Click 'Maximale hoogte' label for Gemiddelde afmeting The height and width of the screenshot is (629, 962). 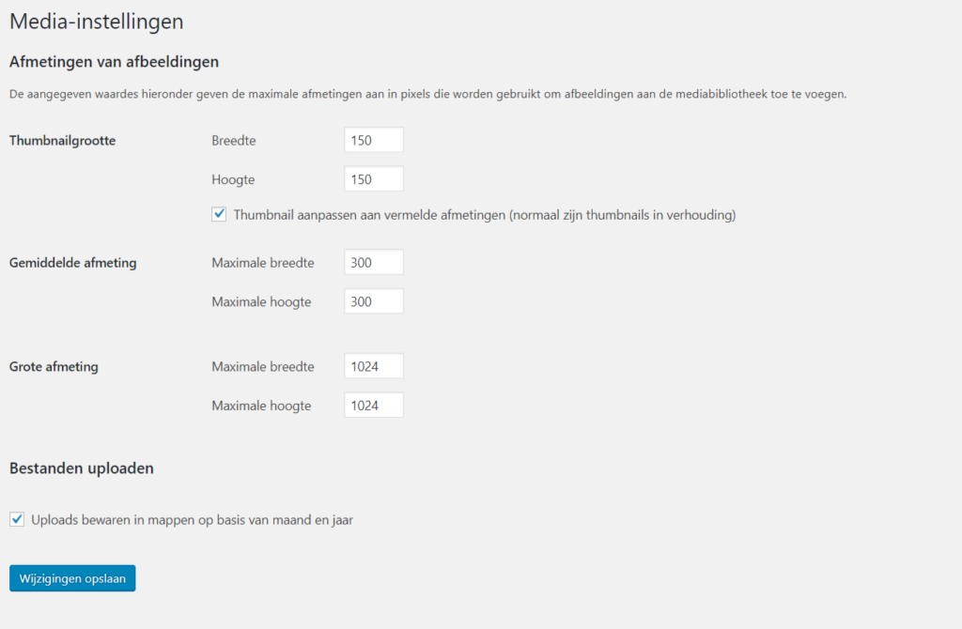(x=261, y=301)
